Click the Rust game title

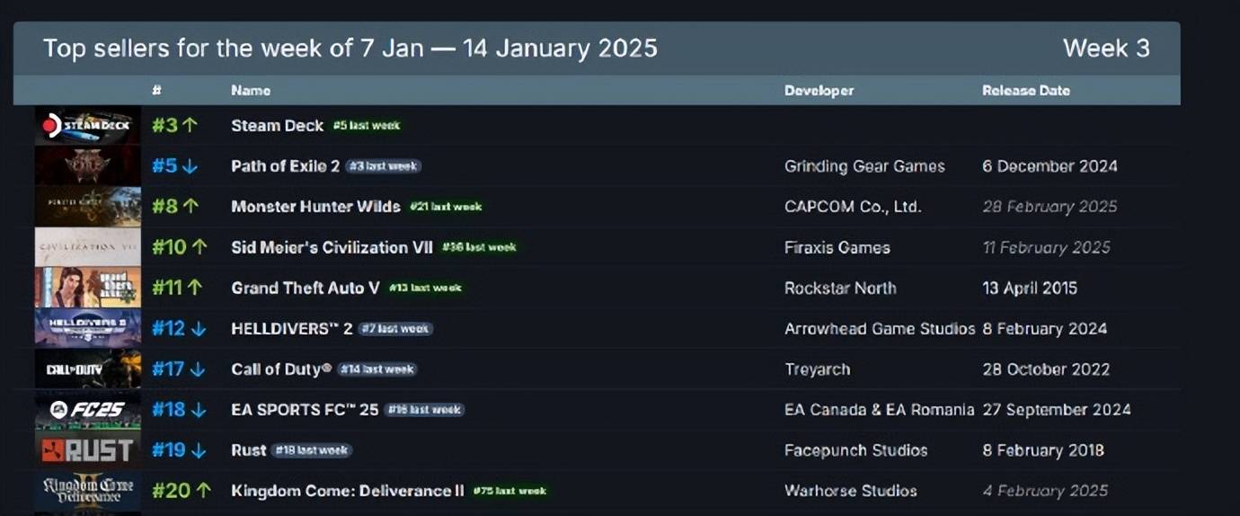[x=249, y=450]
